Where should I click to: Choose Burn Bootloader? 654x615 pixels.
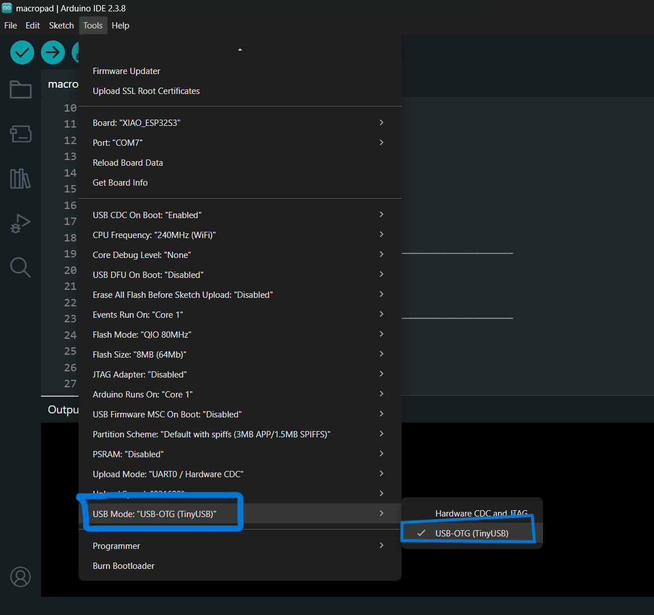coord(240,566)
